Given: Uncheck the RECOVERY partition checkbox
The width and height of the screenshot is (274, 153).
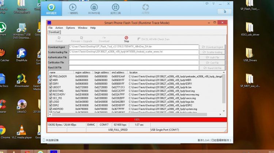Looking at the screenshot, I should pos(50,94).
